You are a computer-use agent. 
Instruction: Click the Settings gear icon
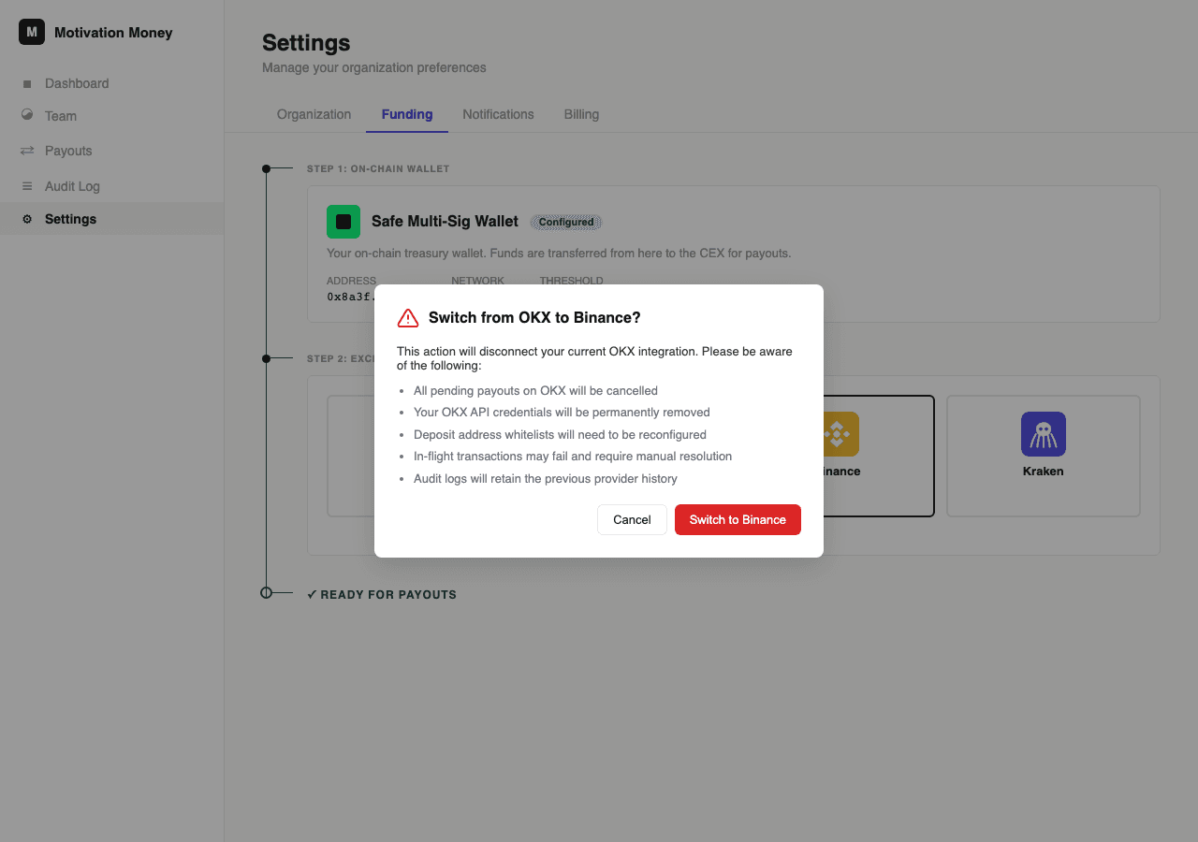pos(27,219)
